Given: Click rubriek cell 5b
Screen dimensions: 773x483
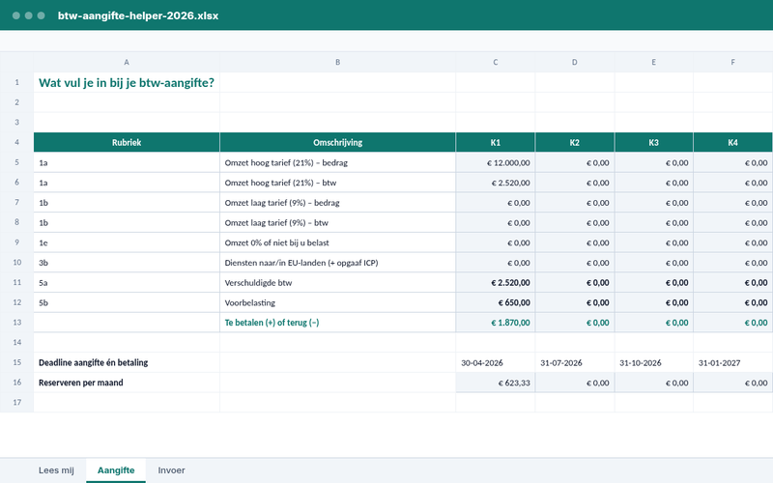Looking at the screenshot, I should pos(127,302).
